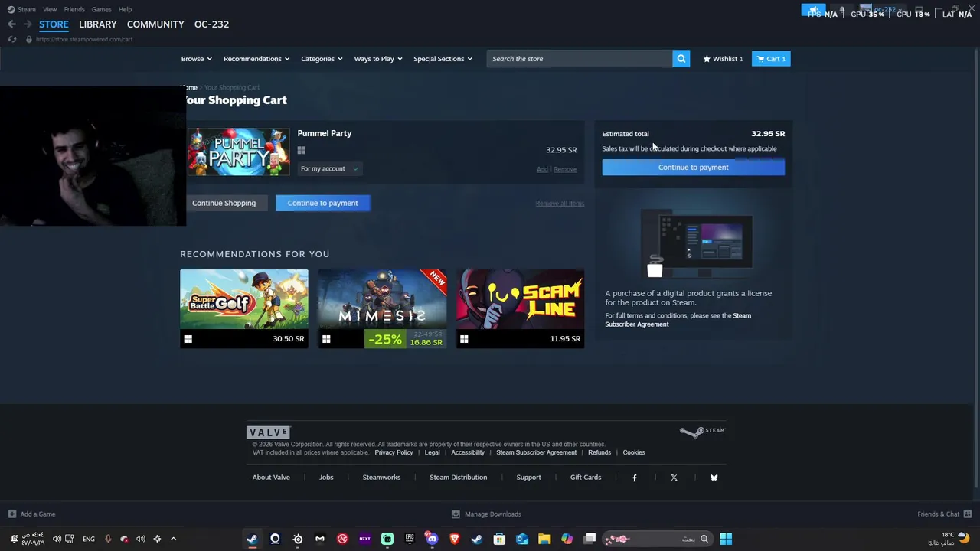This screenshot has width=980, height=551.
Task: Open Task View from taskbar
Action: pyautogui.click(x=590, y=539)
